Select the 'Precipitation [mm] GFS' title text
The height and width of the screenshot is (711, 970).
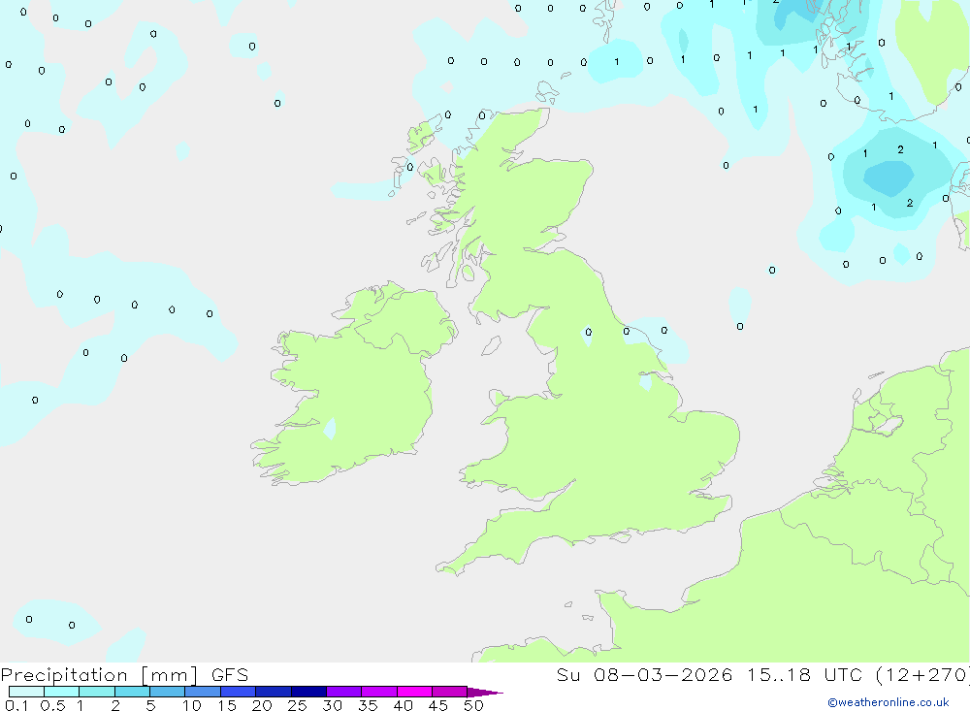(x=124, y=675)
